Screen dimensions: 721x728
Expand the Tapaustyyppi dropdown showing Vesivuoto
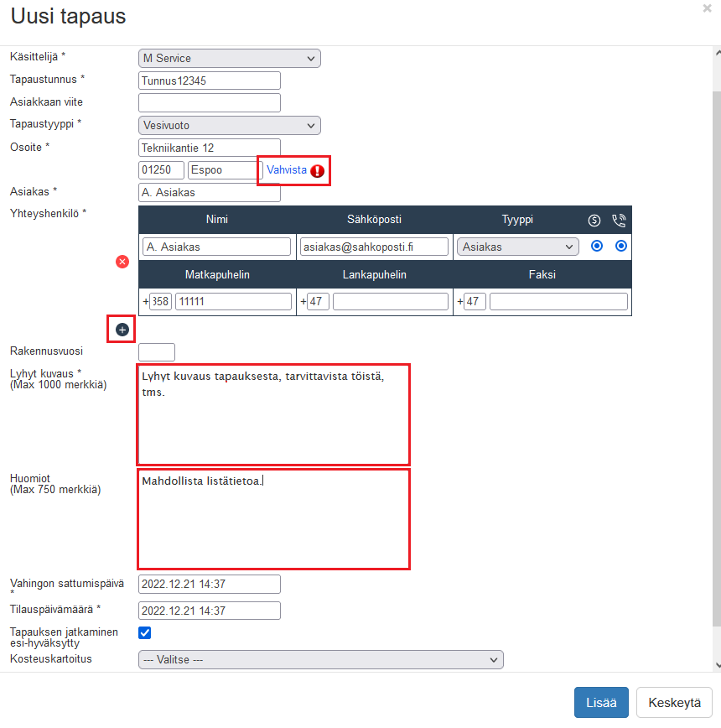[x=229, y=125]
